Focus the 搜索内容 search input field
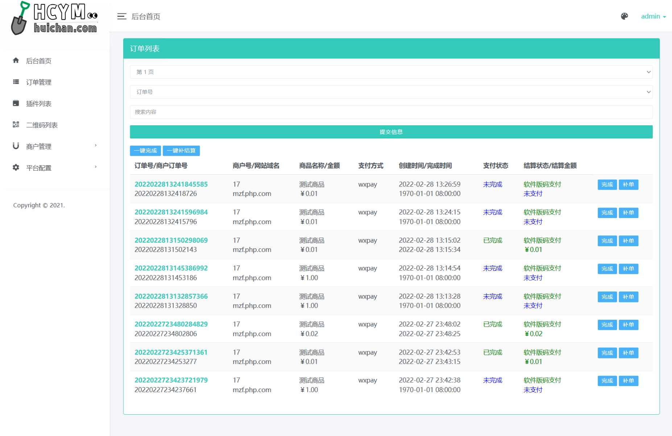This screenshot has height=436, width=672. point(391,112)
